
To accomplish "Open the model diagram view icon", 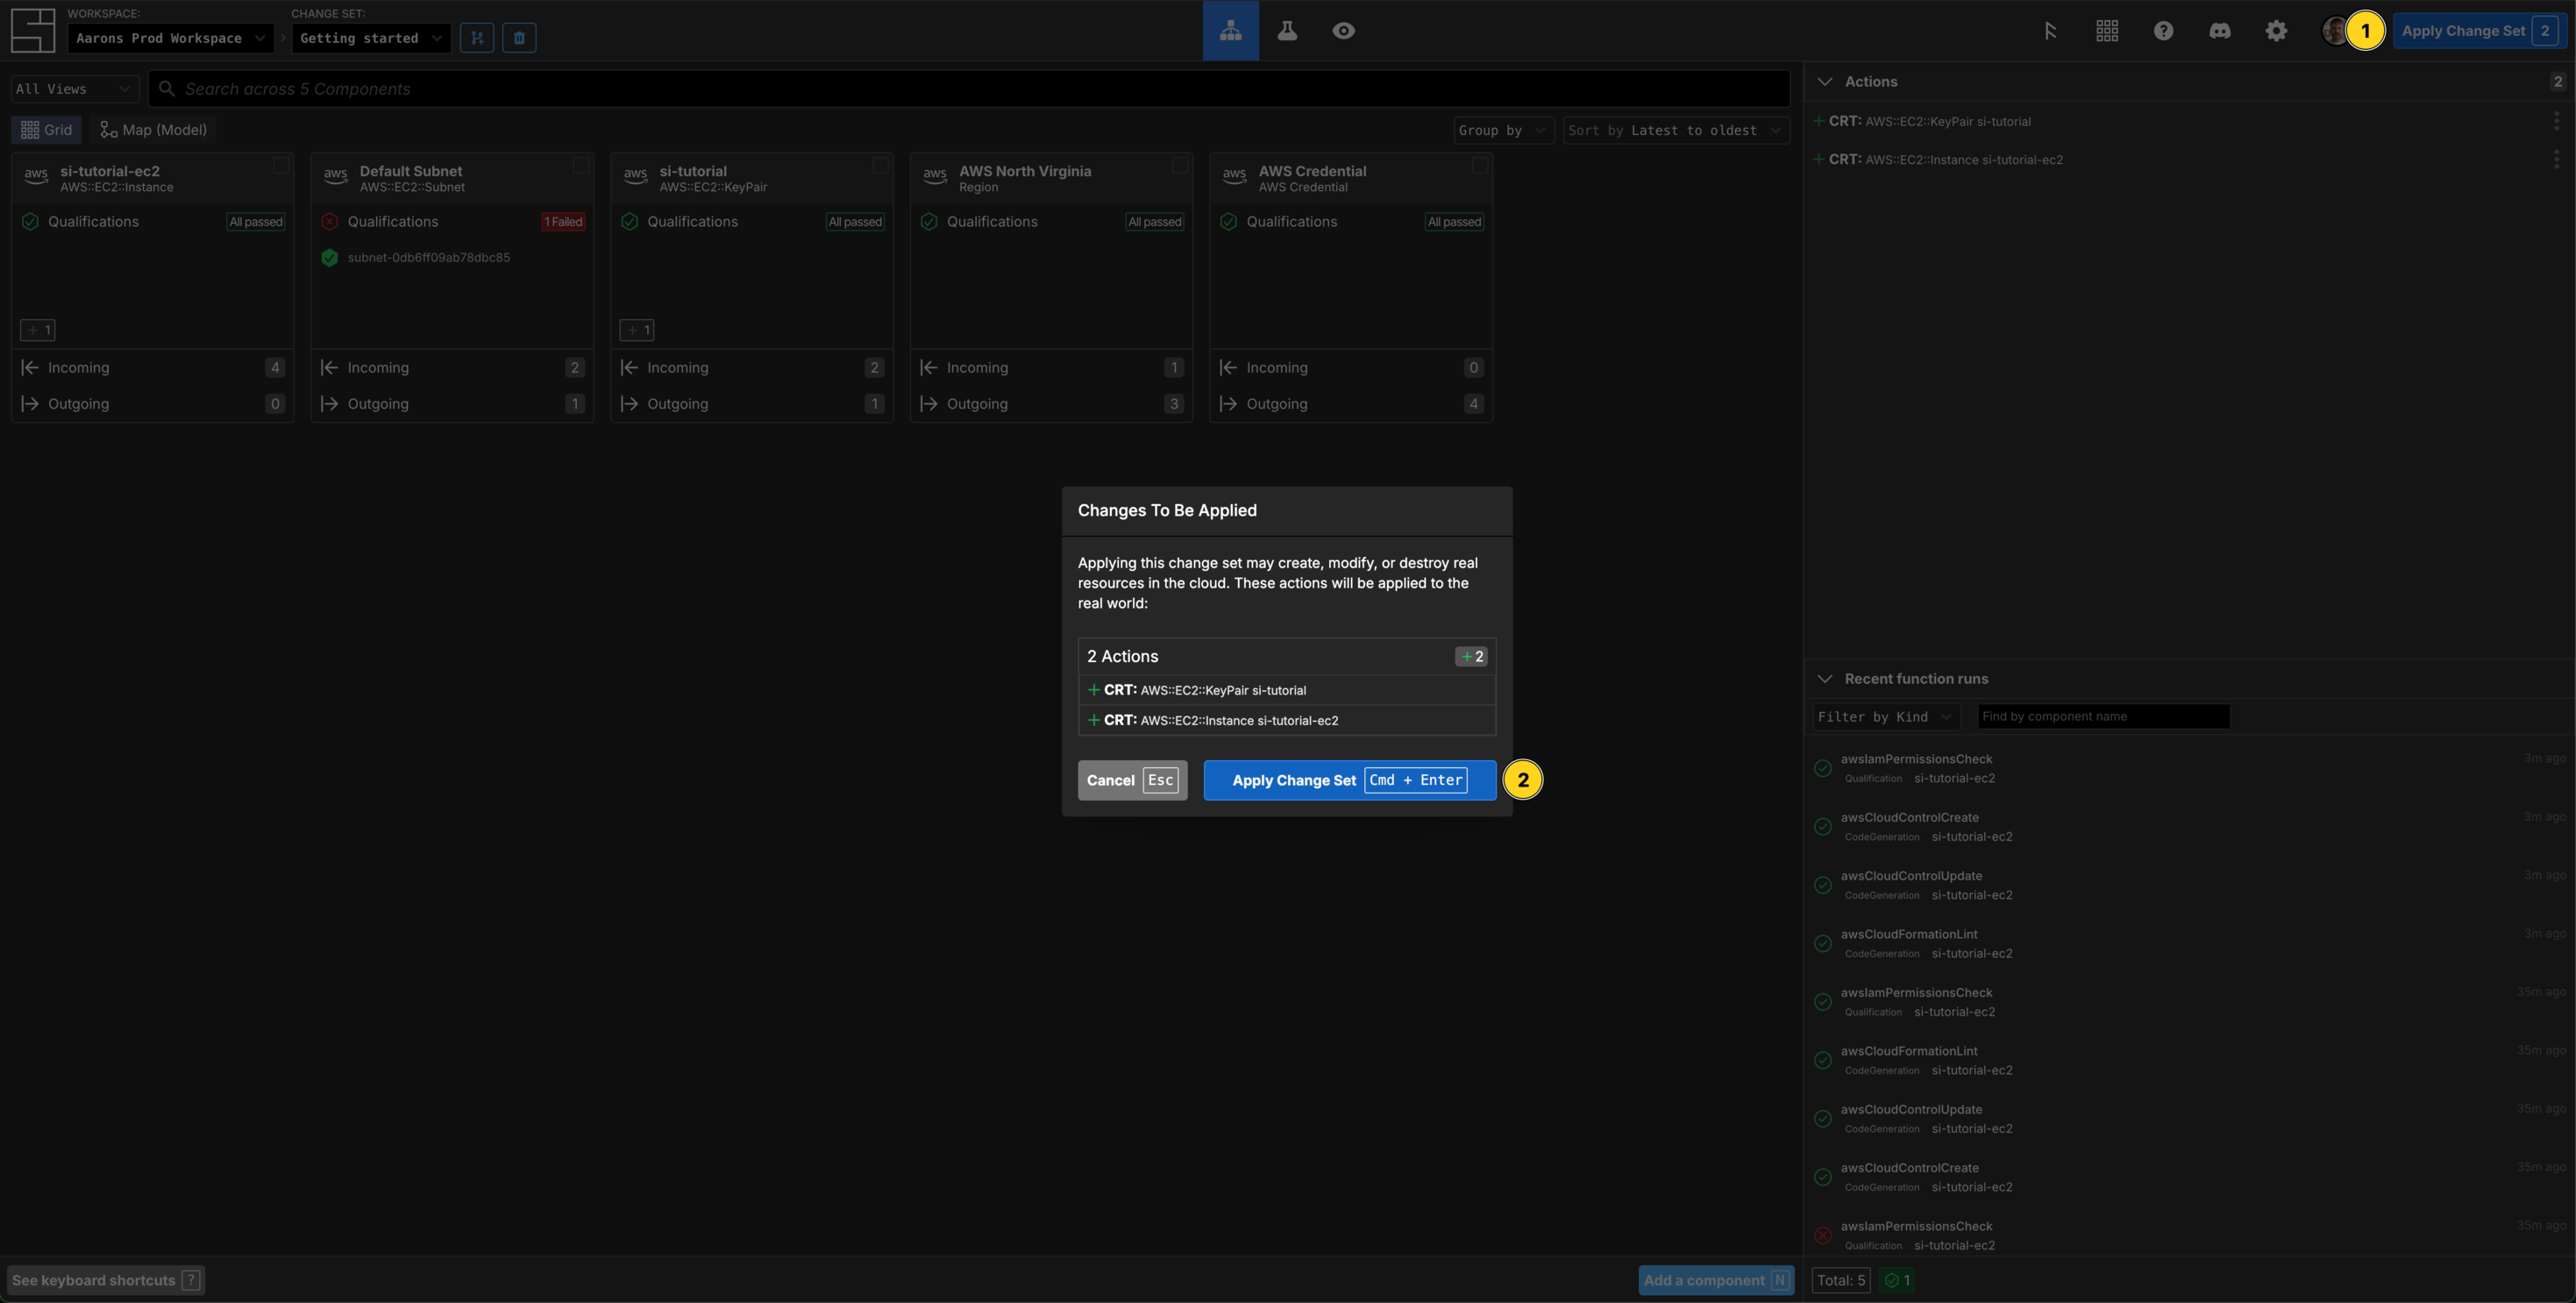I will pyautogui.click(x=1230, y=30).
